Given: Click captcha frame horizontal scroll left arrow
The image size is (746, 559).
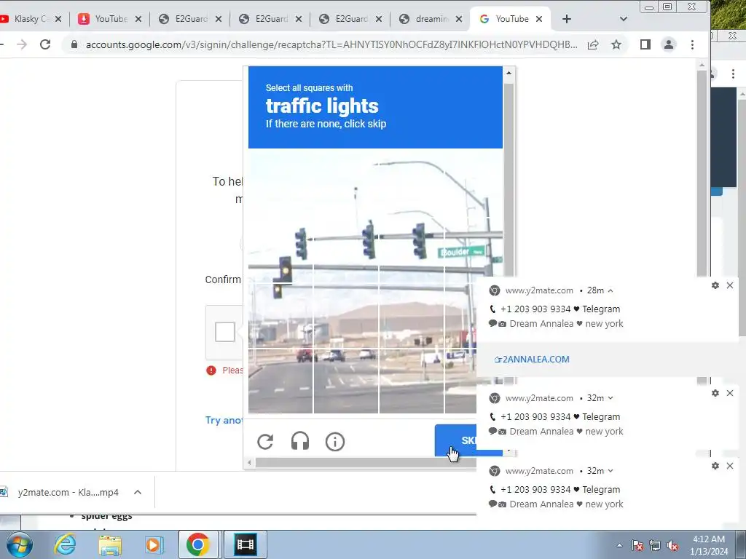Looking at the screenshot, I should click(250, 462).
